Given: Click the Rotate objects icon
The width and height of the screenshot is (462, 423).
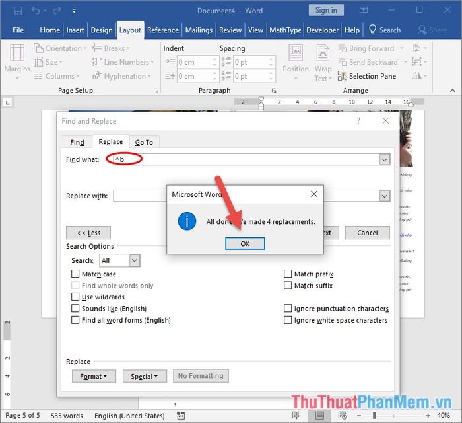Looking at the screenshot, I should [x=420, y=75].
